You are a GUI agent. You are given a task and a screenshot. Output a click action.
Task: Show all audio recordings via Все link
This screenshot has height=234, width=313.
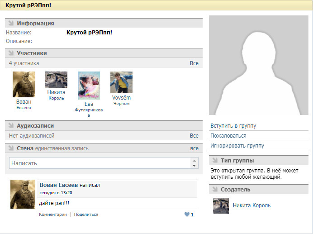click(194, 136)
